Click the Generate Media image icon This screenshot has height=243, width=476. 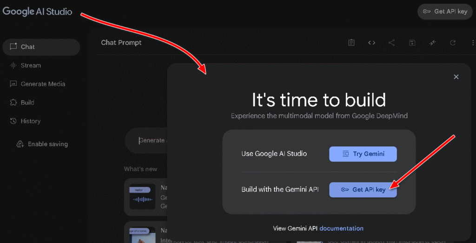pos(13,84)
